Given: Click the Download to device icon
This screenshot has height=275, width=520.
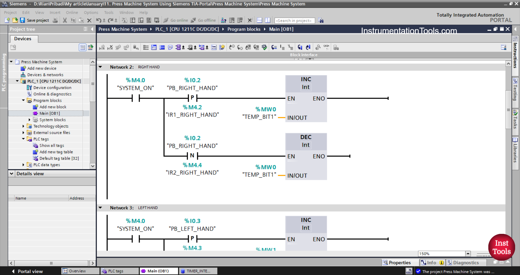Looking at the screenshot, I should coord(133,20).
